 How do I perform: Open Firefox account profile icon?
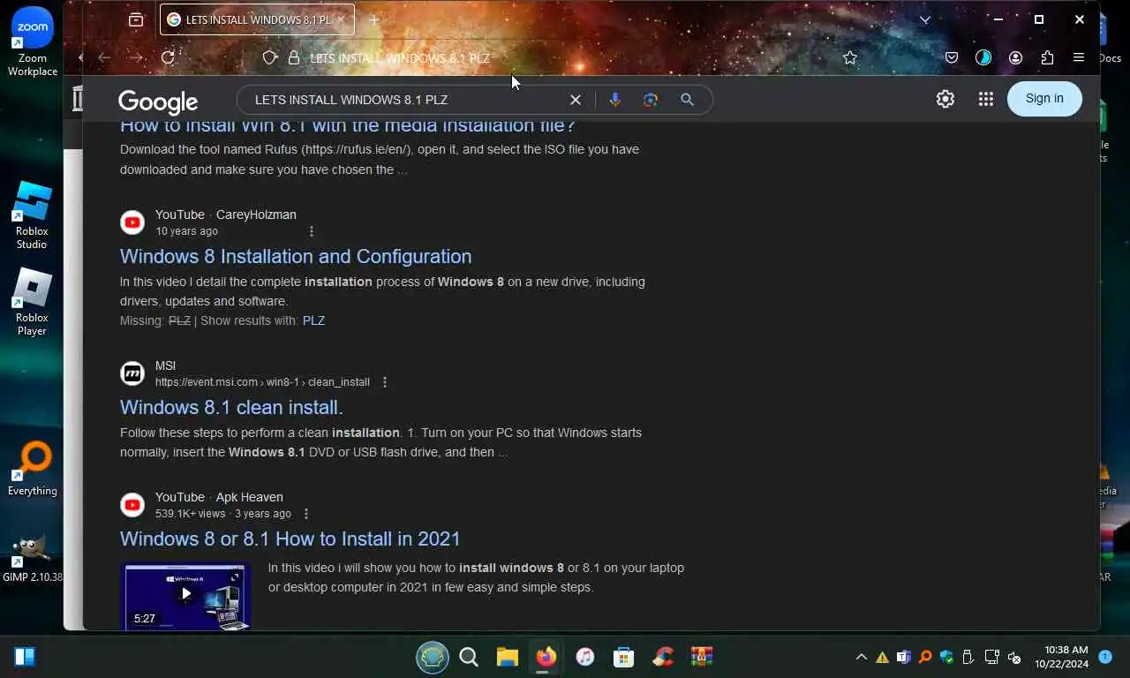pyautogui.click(x=1015, y=57)
